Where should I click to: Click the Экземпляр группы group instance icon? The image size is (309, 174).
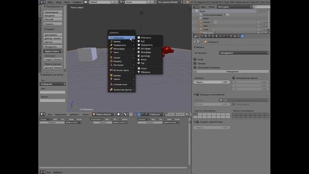click(111, 90)
